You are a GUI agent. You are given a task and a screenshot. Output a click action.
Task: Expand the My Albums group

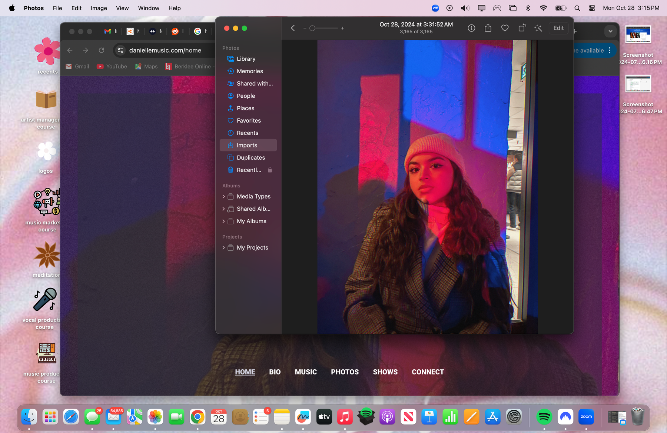point(223,221)
